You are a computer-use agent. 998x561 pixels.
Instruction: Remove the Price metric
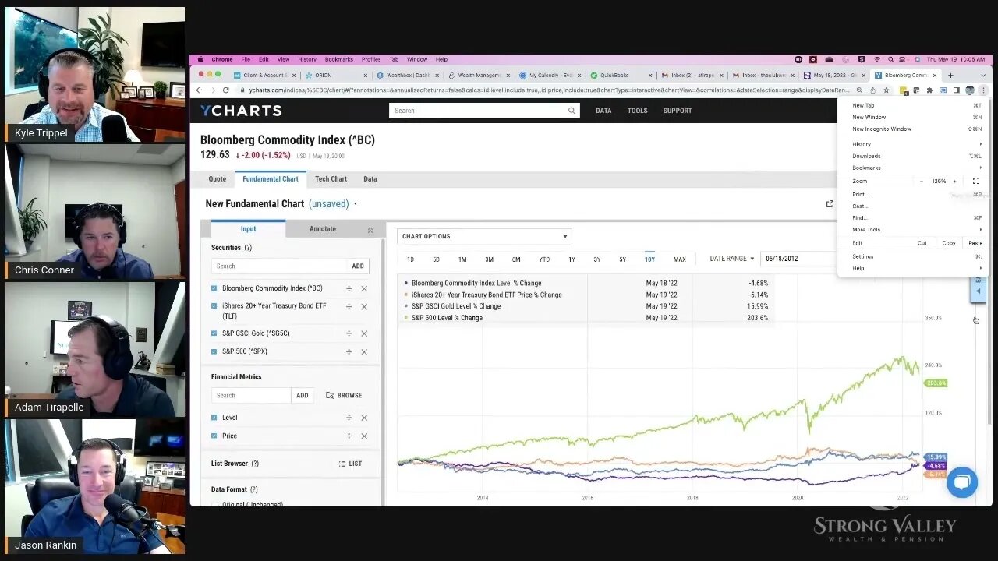click(364, 436)
